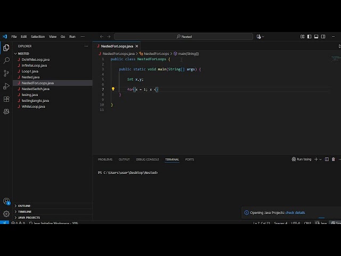Open the overflow menu ellipsis in menu bar
This screenshot has height=256, width=341.
point(83,37)
